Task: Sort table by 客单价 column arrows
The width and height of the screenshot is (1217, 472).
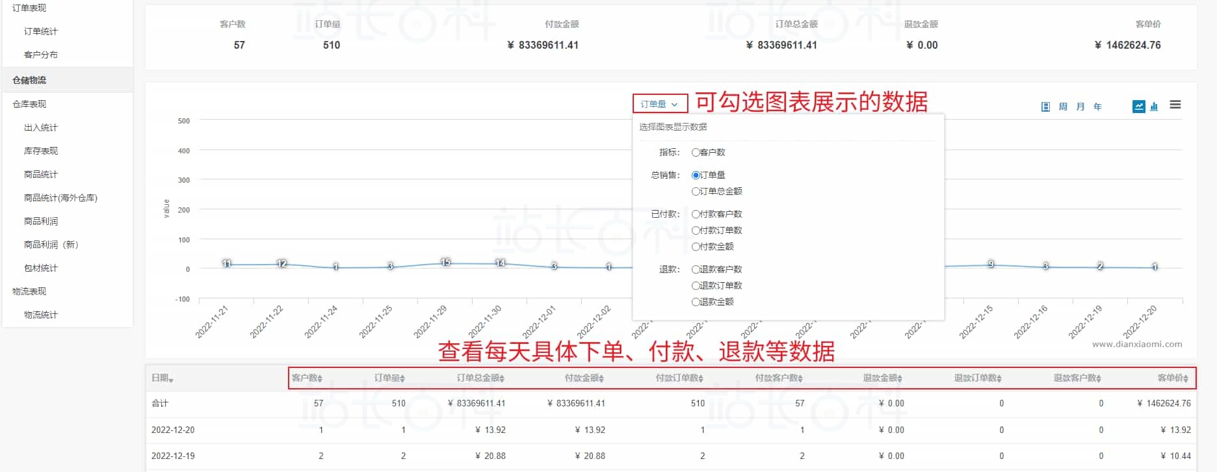Action: pos(1174,378)
